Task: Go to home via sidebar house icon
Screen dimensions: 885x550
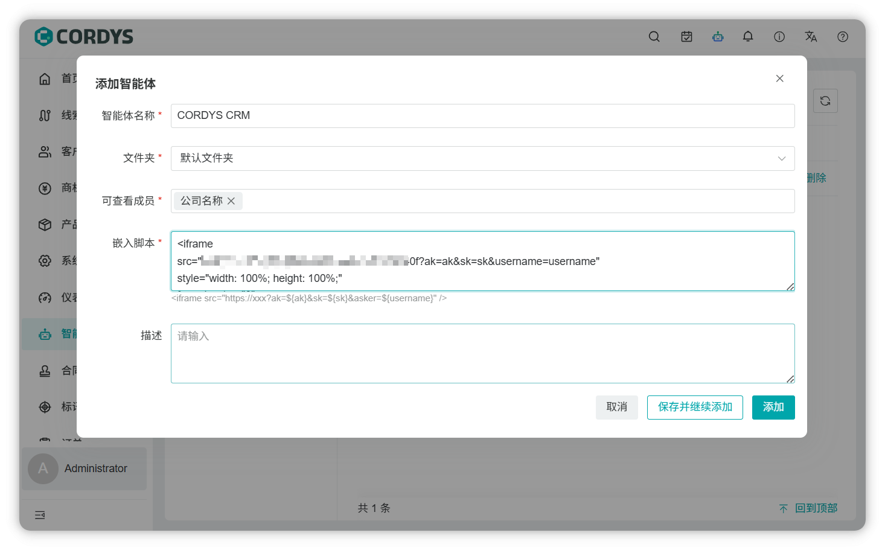Action: pos(45,79)
